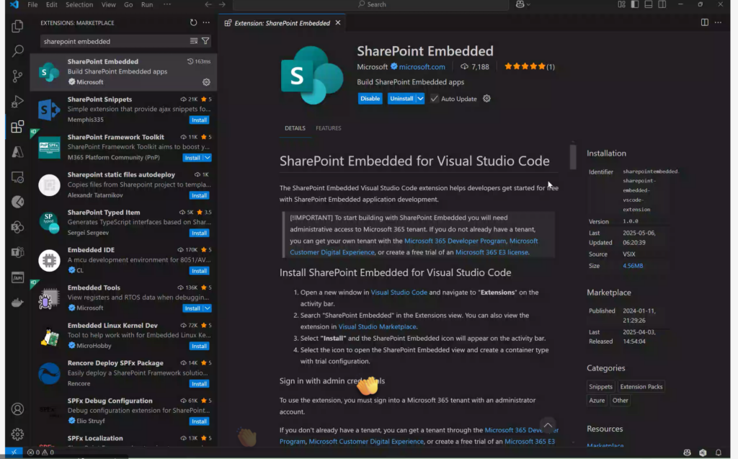This screenshot has width=738, height=459.
Task: Install the Embedded IDE extension
Action: [199, 271]
